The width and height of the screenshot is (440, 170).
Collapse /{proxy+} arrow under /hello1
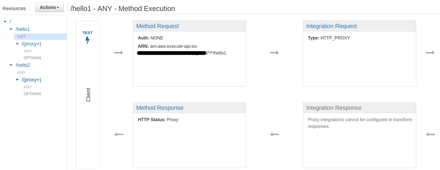pyautogui.click(x=17, y=44)
